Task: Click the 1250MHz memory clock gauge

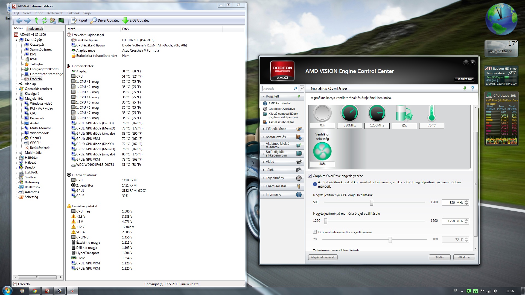Action: click(377, 113)
